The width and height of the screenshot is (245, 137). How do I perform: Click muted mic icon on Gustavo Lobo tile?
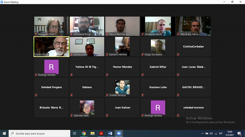pyautogui.click(x=143, y=95)
